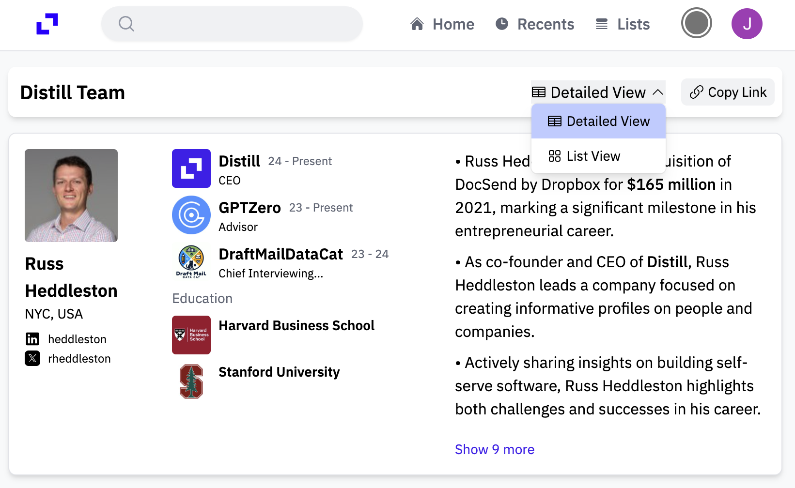Open the purple J profile avatar
The image size is (795, 488).
747,24
